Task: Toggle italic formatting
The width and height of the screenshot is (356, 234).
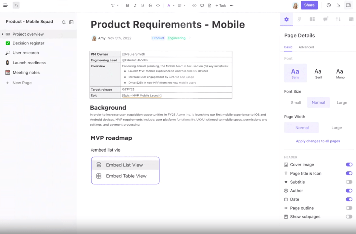Action: tap(135, 6)
